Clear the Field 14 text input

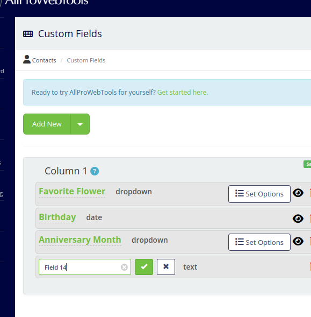124,267
